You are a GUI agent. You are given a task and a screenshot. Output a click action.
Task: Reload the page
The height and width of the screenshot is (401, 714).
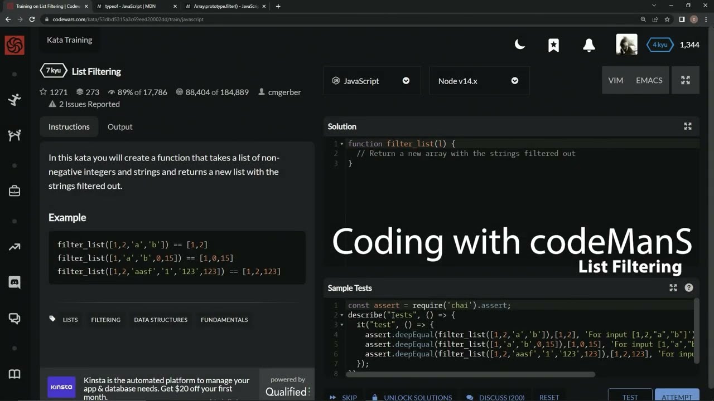coord(32,19)
